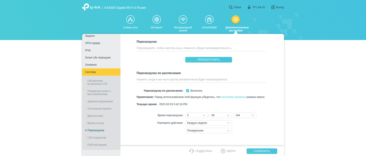Uncheck the scheduled reboot Включить checkbox
This screenshot has height=156, width=366.
tap(188, 91)
